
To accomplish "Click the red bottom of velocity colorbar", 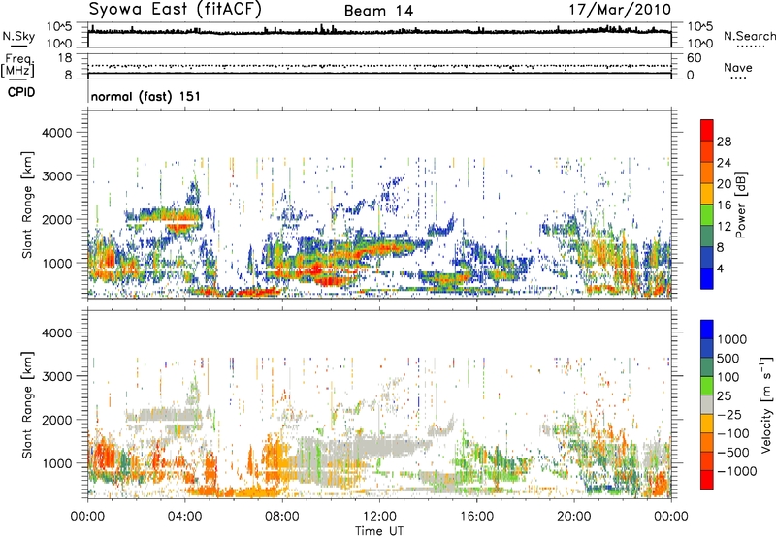I will (x=707, y=480).
